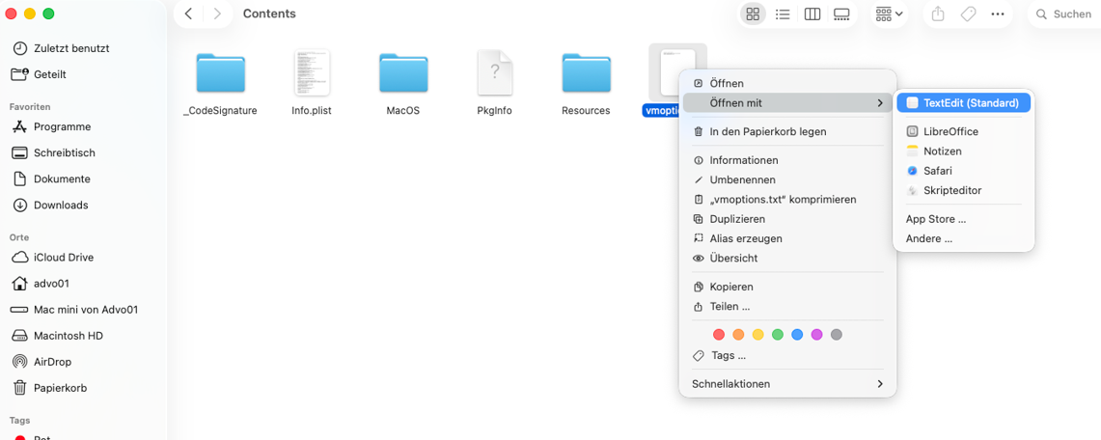1101x440 pixels.
Task: Click the share icon in toolbar
Action: (938, 14)
